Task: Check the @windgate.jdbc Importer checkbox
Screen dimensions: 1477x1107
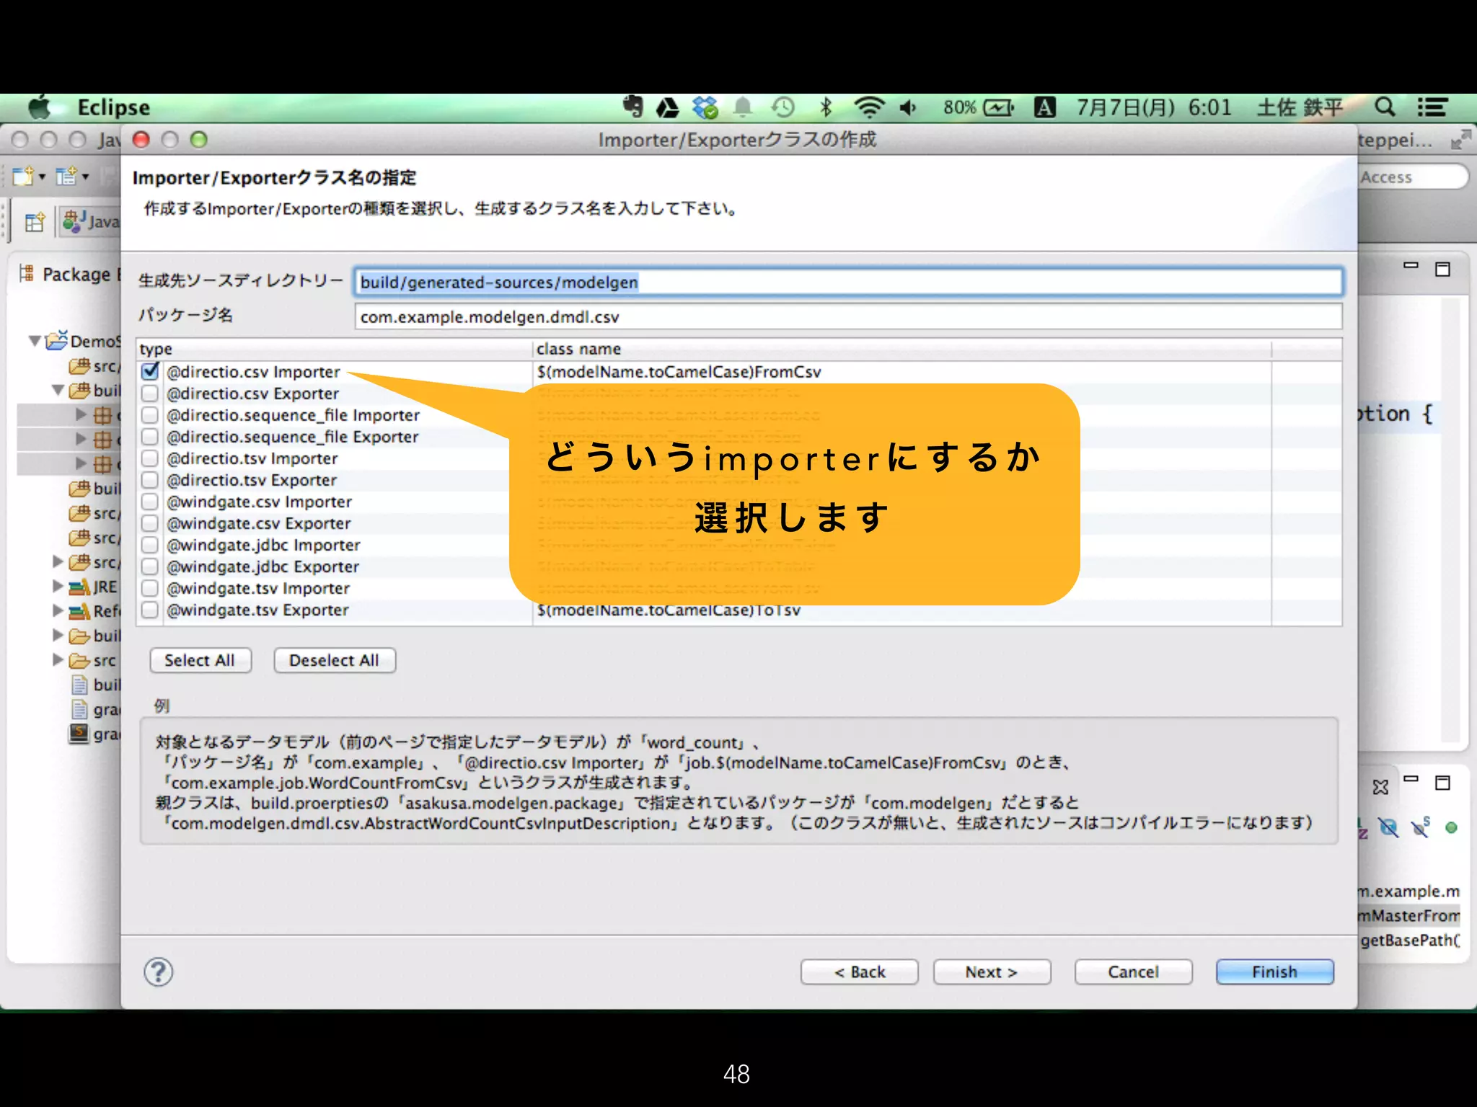Action: 150,545
